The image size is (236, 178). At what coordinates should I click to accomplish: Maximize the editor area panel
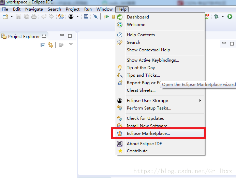tap(232, 44)
